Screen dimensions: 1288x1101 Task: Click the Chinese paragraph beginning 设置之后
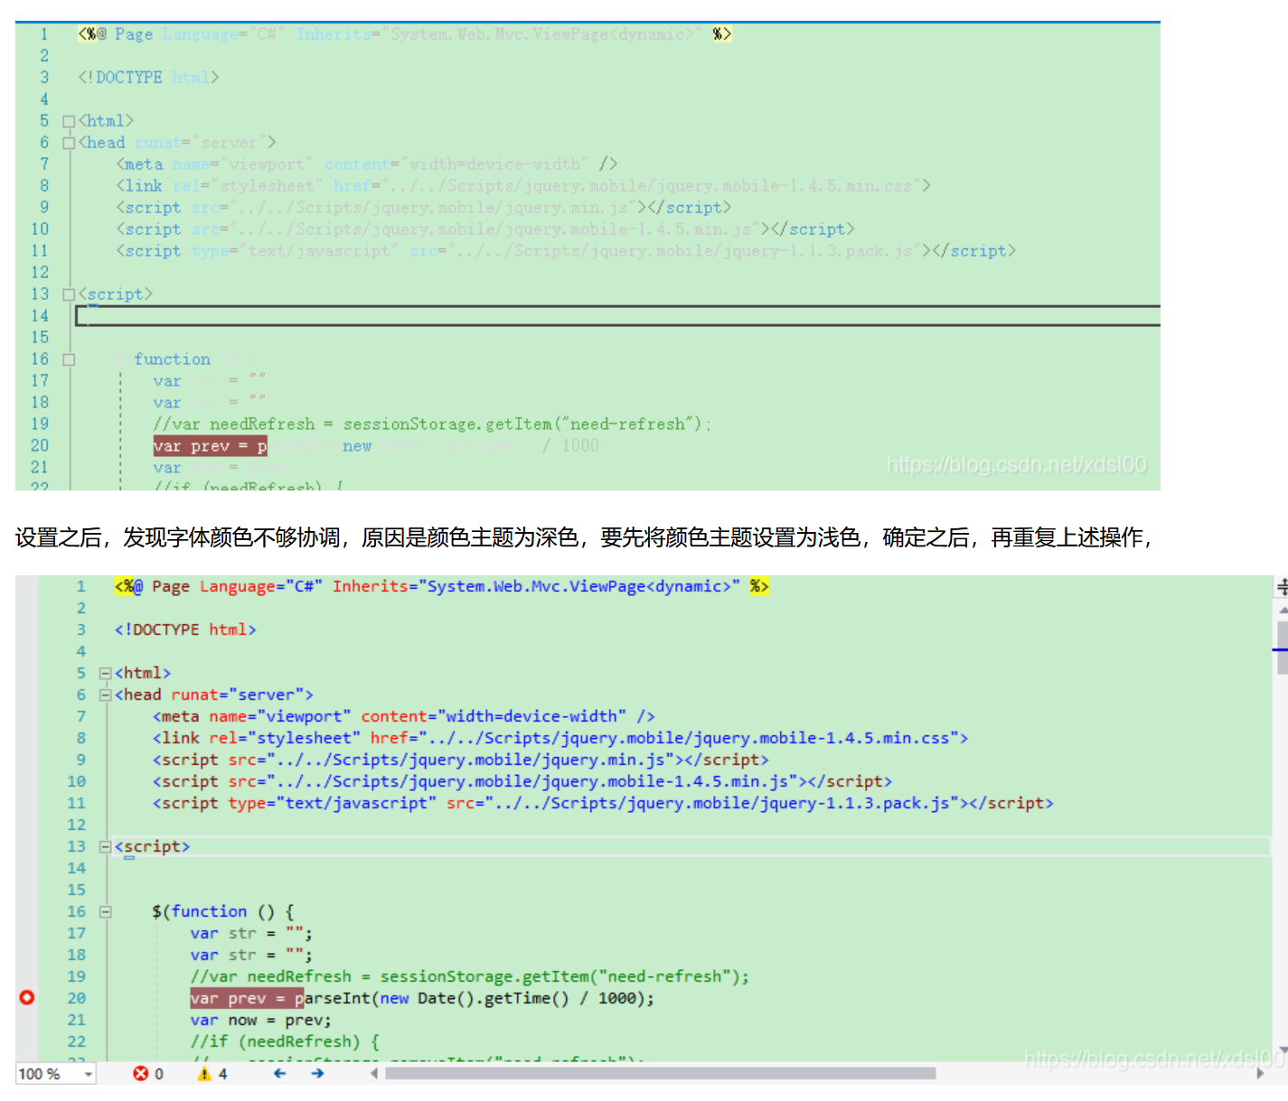point(586,537)
